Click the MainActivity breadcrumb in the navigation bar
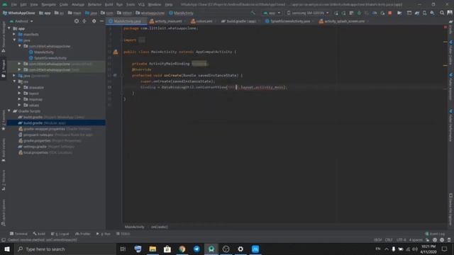This screenshot has height=255, width=454. point(181,13)
